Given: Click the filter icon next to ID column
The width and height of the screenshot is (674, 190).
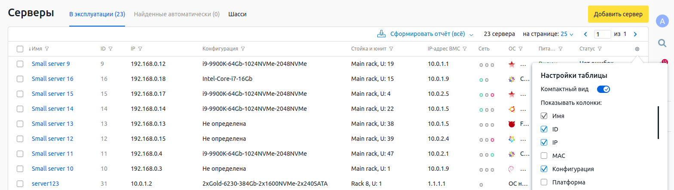Looking at the screenshot, I should point(111,49).
